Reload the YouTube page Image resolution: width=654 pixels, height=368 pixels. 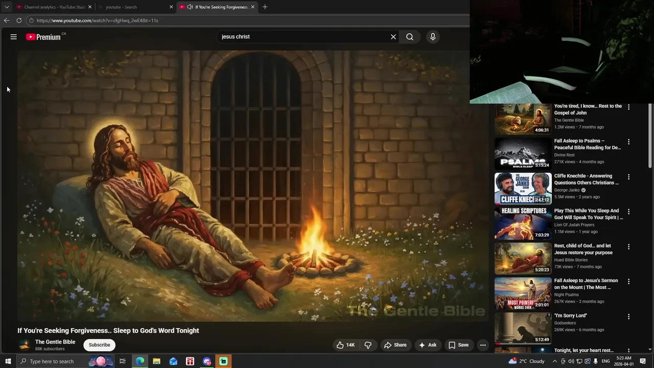[x=19, y=20]
